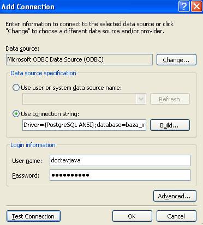Click the 'User name:' label
This screenshot has width=203, height=225.
point(27,161)
